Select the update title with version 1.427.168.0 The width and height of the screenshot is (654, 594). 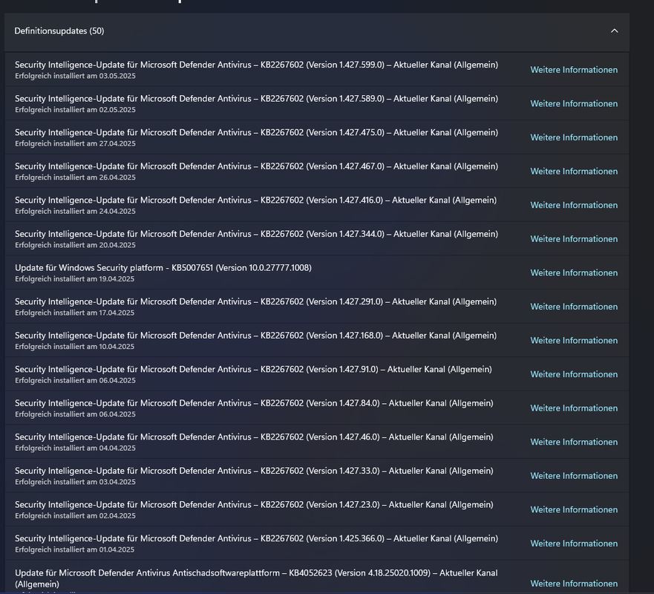click(x=255, y=335)
